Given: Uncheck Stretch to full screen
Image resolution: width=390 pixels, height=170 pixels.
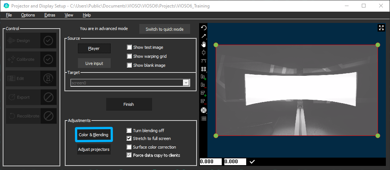Looking at the screenshot, I should point(129,138).
